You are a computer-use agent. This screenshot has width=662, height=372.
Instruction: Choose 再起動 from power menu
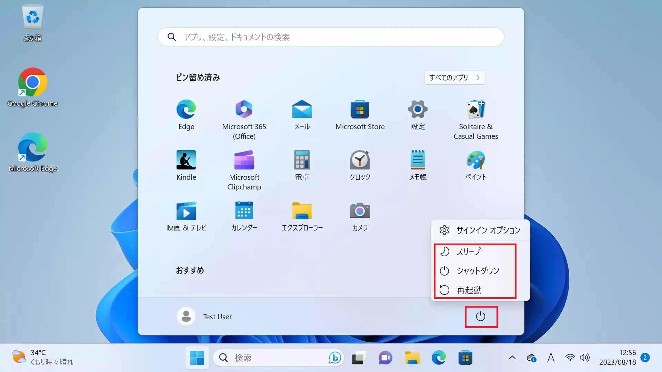480,290
